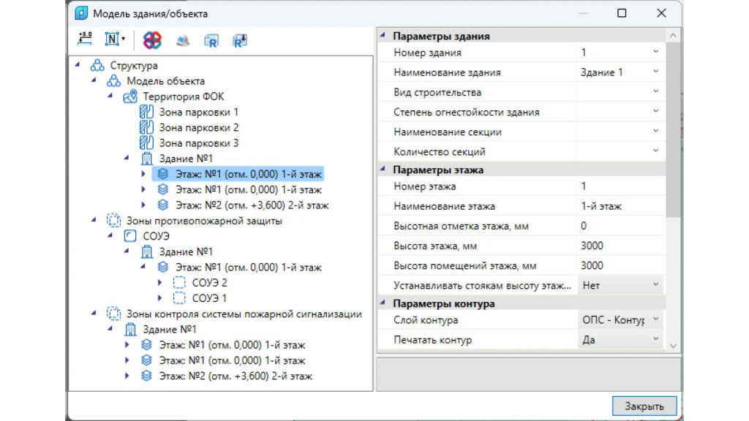Click the elevation mark +3.0 toolbar icon

pos(85,39)
